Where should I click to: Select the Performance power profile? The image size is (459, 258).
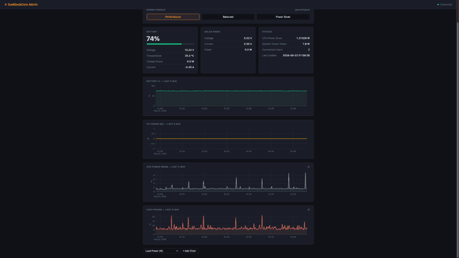[173, 17]
